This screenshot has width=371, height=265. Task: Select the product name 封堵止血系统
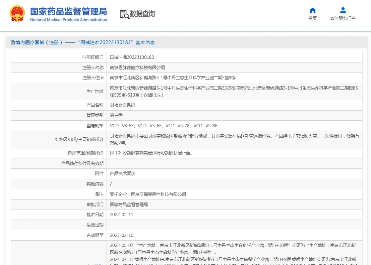[x=123, y=105]
